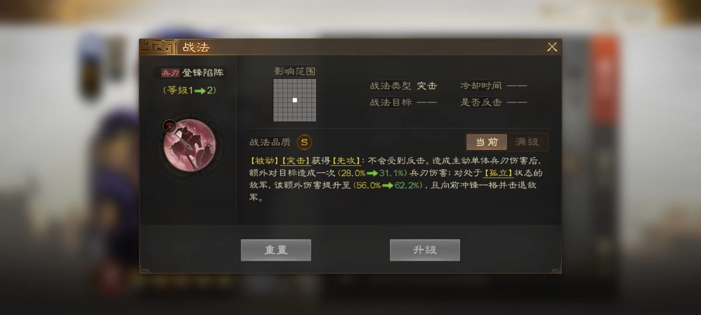Click the 兵刃 red tag label
Image resolution: width=701 pixels, height=315 pixels.
point(170,73)
